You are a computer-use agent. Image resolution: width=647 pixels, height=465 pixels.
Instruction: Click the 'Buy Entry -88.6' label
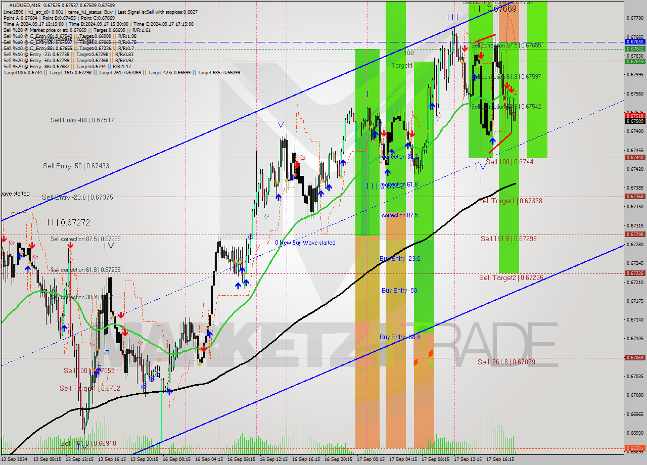click(x=400, y=337)
